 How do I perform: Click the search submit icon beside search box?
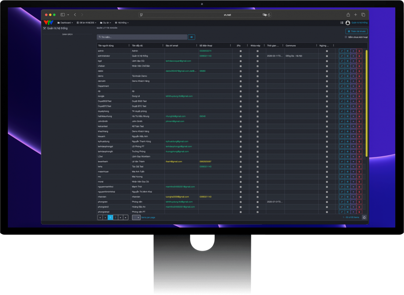[191, 37]
